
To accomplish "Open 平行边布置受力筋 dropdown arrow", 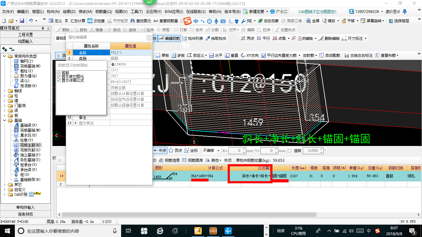I will point(299,55).
